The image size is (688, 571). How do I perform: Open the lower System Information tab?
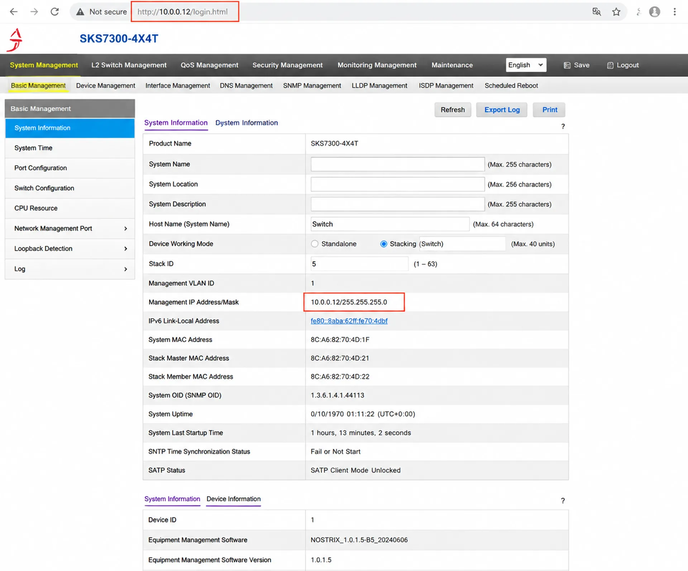[172, 499]
